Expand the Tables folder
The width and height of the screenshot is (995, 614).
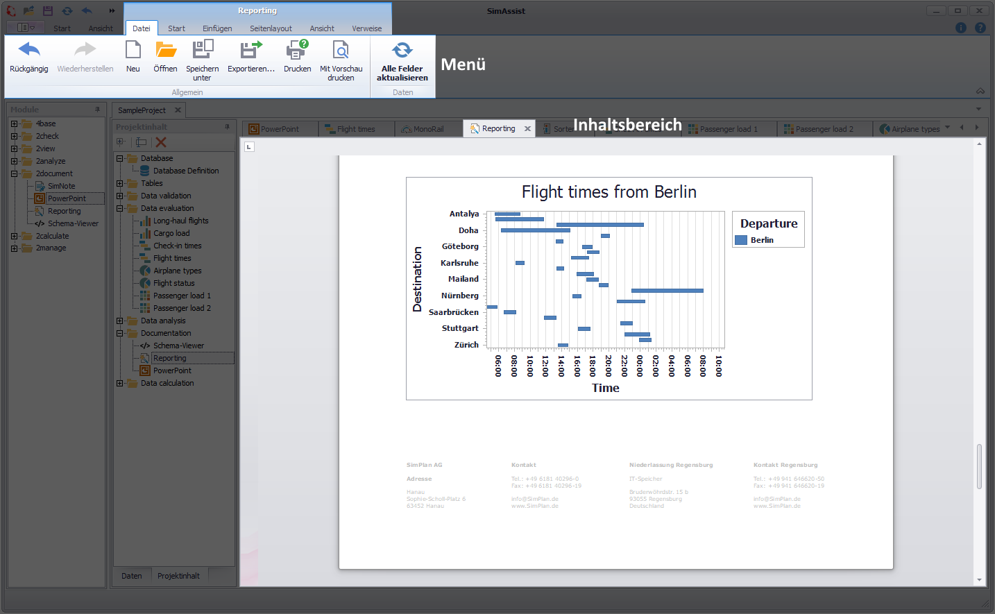pyautogui.click(x=119, y=183)
